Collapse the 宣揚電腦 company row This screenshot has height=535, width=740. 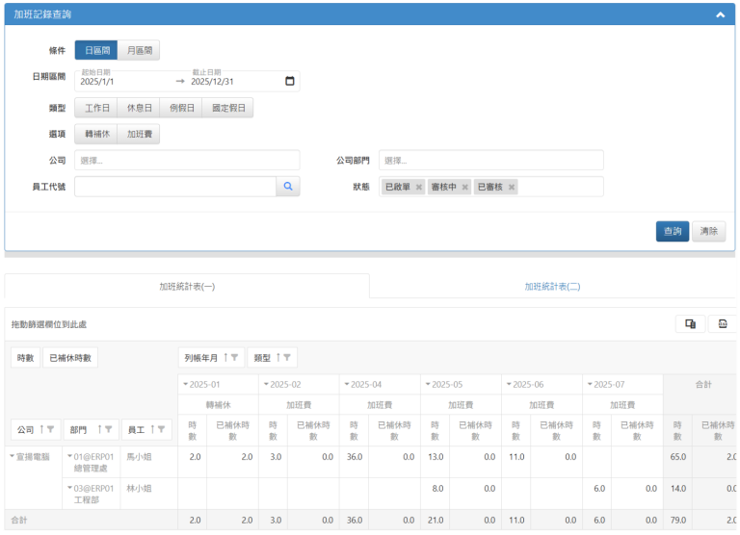click(x=13, y=455)
